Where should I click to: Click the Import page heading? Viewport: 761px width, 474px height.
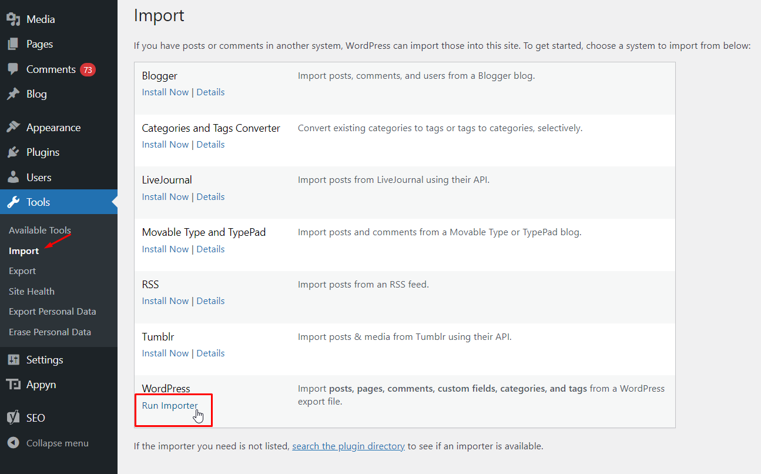[159, 15]
